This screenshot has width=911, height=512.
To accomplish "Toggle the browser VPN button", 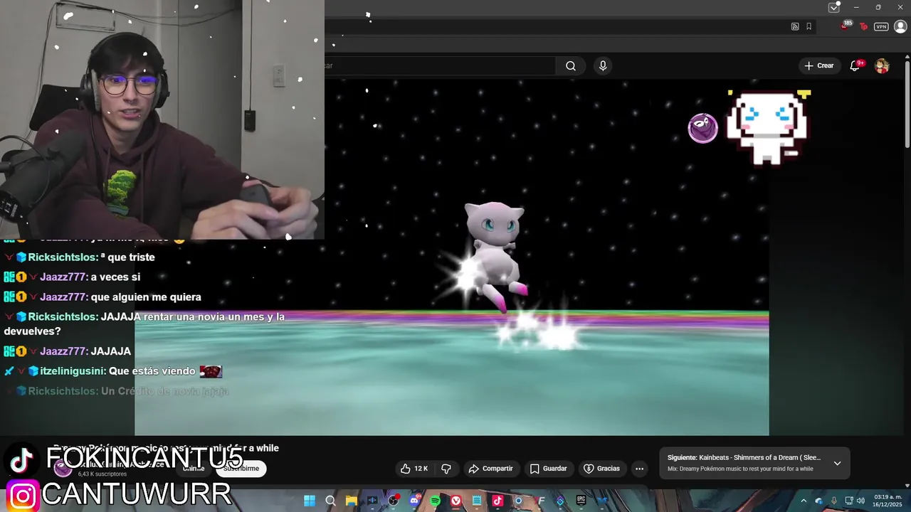I will point(881,26).
